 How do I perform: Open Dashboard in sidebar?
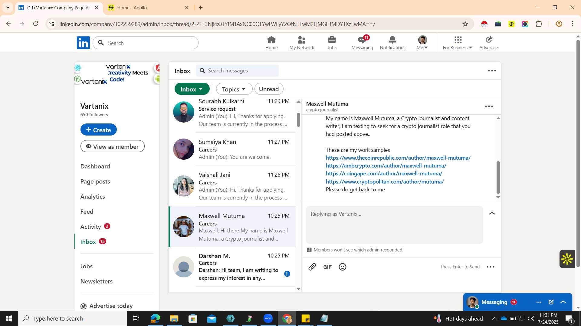(x=95, y=166)
